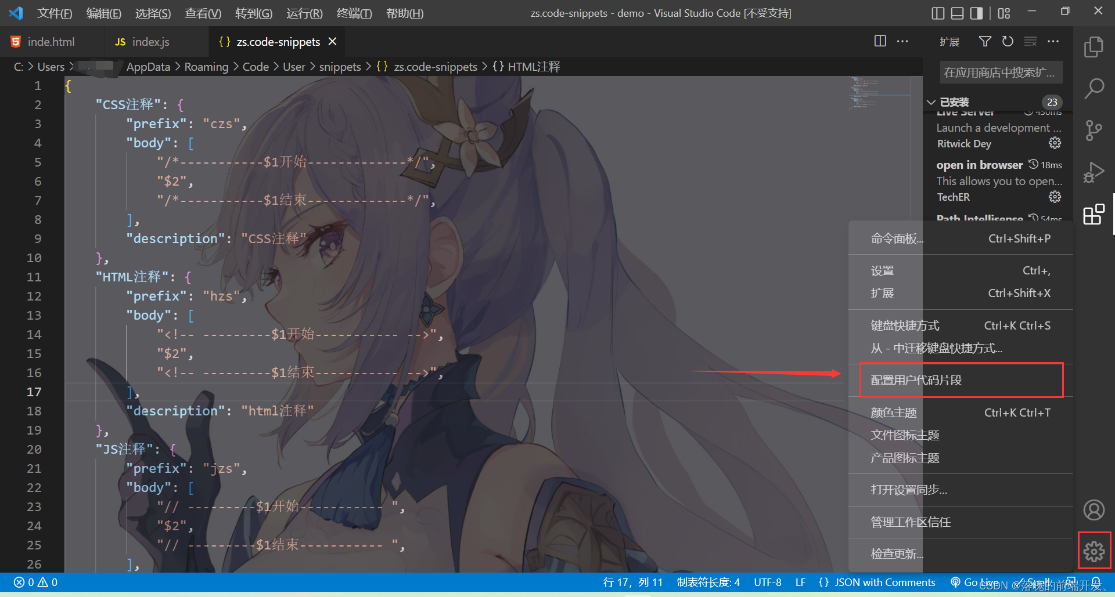Open Source Control view

click(x=1094, y=131)
